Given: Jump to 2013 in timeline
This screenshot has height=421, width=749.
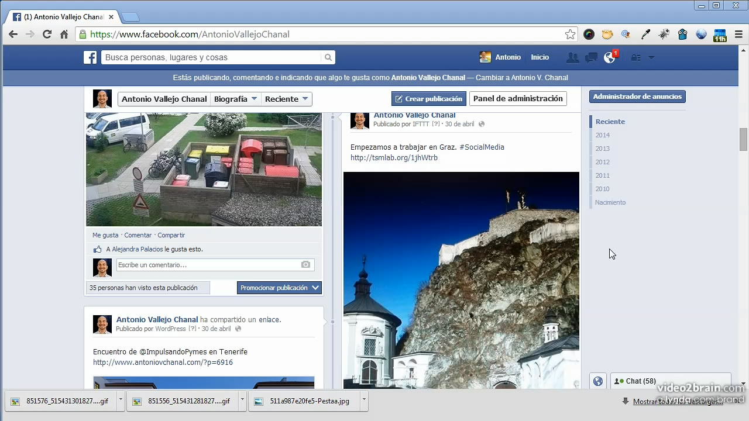Looking at the screenshot, I should coord(603,149).
